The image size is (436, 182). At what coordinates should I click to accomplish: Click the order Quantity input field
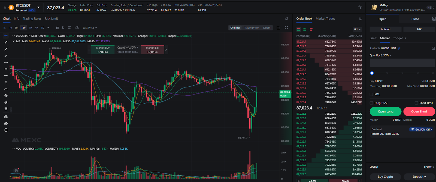(402, 63)
